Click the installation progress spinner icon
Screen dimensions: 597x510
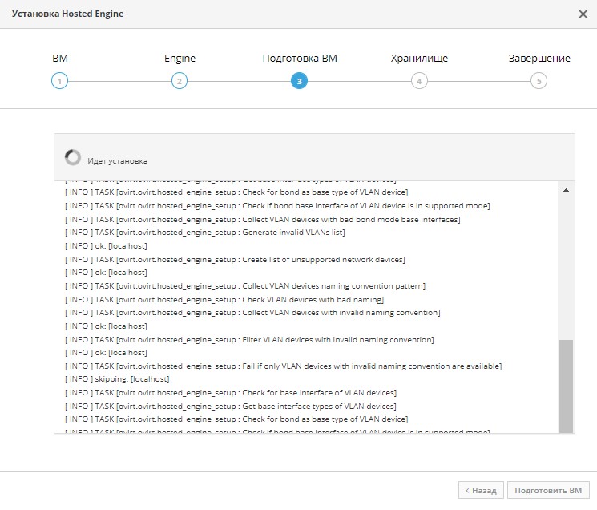click(73, 157)
